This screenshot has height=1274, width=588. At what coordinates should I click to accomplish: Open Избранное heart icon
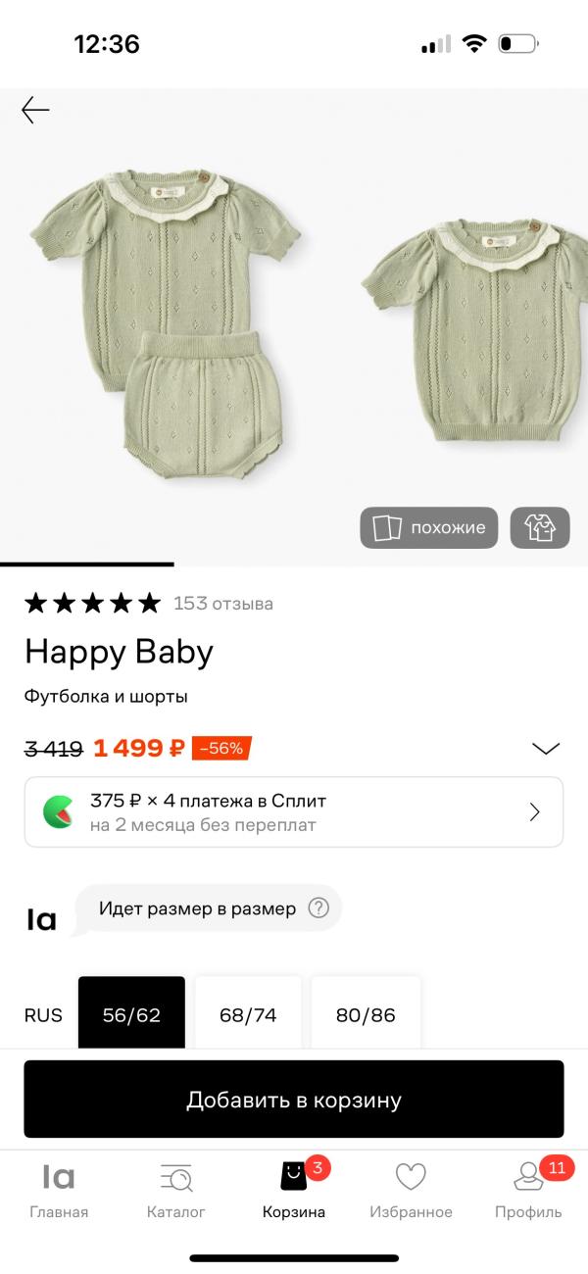point(411,1177)
